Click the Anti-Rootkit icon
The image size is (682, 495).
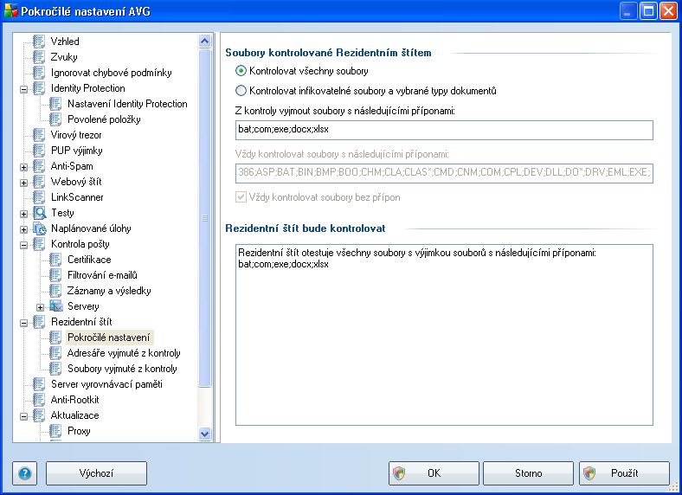(39, 400)
